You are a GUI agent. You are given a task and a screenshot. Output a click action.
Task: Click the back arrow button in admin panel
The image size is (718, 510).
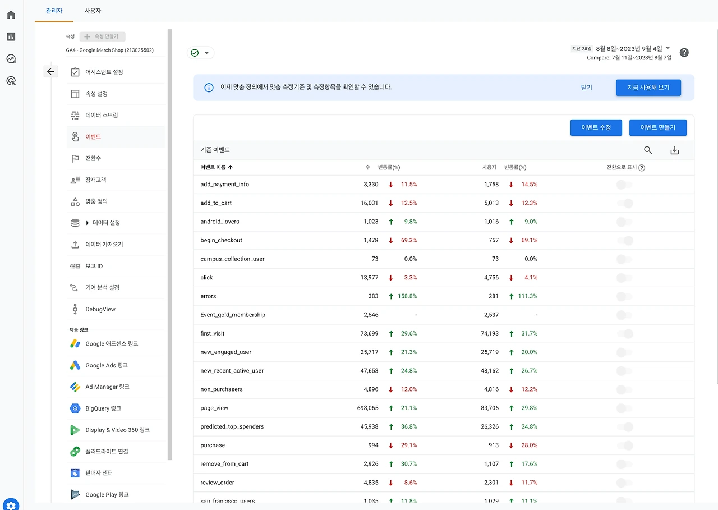click(x=51, y=71)
